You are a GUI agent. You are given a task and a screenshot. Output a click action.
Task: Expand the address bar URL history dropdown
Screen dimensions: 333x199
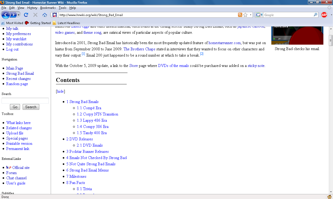point(251,15)
